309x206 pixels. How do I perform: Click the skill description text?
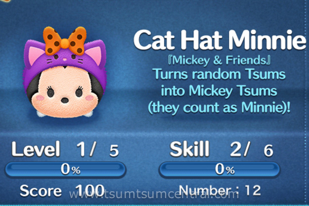[219, 91]
